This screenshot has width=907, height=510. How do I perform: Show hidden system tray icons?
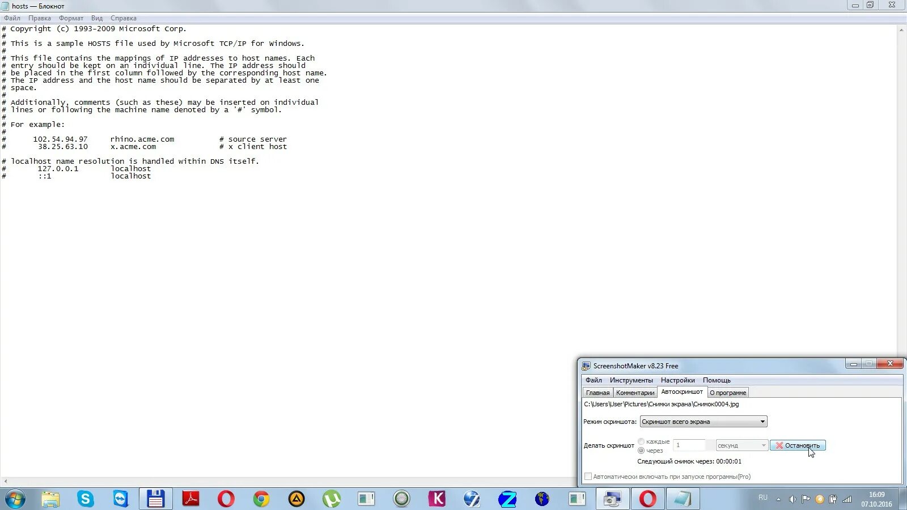(x=778, y=499)
